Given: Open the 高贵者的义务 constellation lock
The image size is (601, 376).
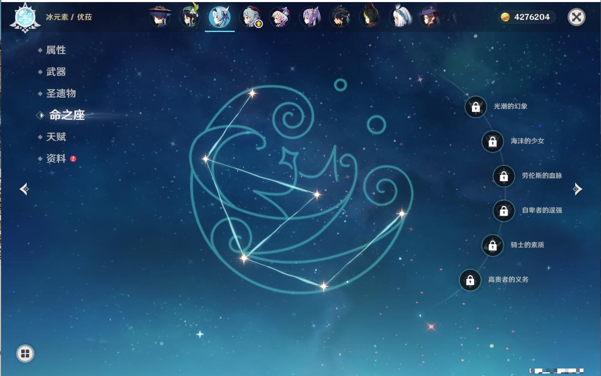Looking at the screenshot, I should [x=470, y=280].
